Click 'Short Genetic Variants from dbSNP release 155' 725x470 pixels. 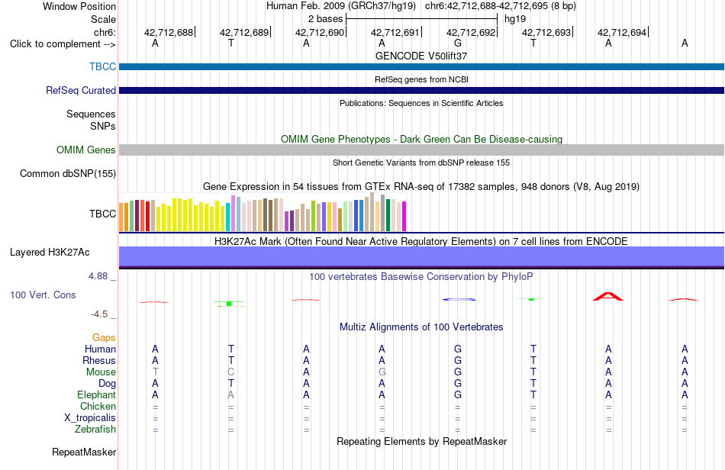421,163
